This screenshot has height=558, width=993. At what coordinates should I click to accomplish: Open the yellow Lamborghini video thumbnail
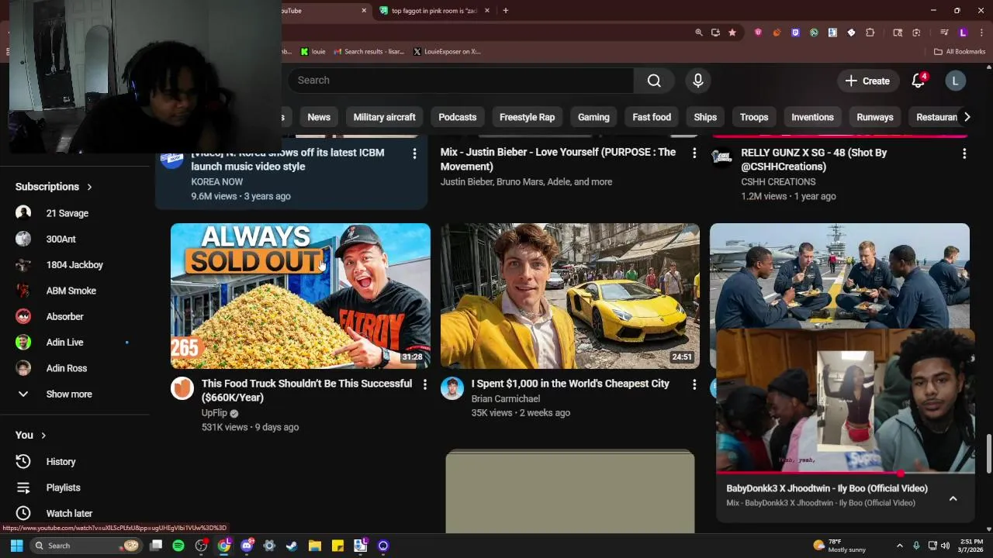click(570, 296)
